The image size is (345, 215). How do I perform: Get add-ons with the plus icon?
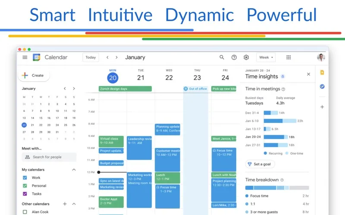(322, 107)
